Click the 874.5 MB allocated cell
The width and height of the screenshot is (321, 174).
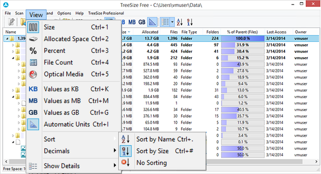tap(151, 64)
